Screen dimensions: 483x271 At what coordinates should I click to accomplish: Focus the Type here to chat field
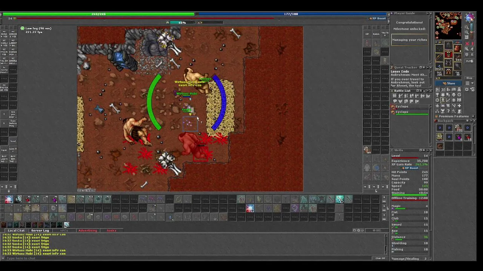coord(189,258)
